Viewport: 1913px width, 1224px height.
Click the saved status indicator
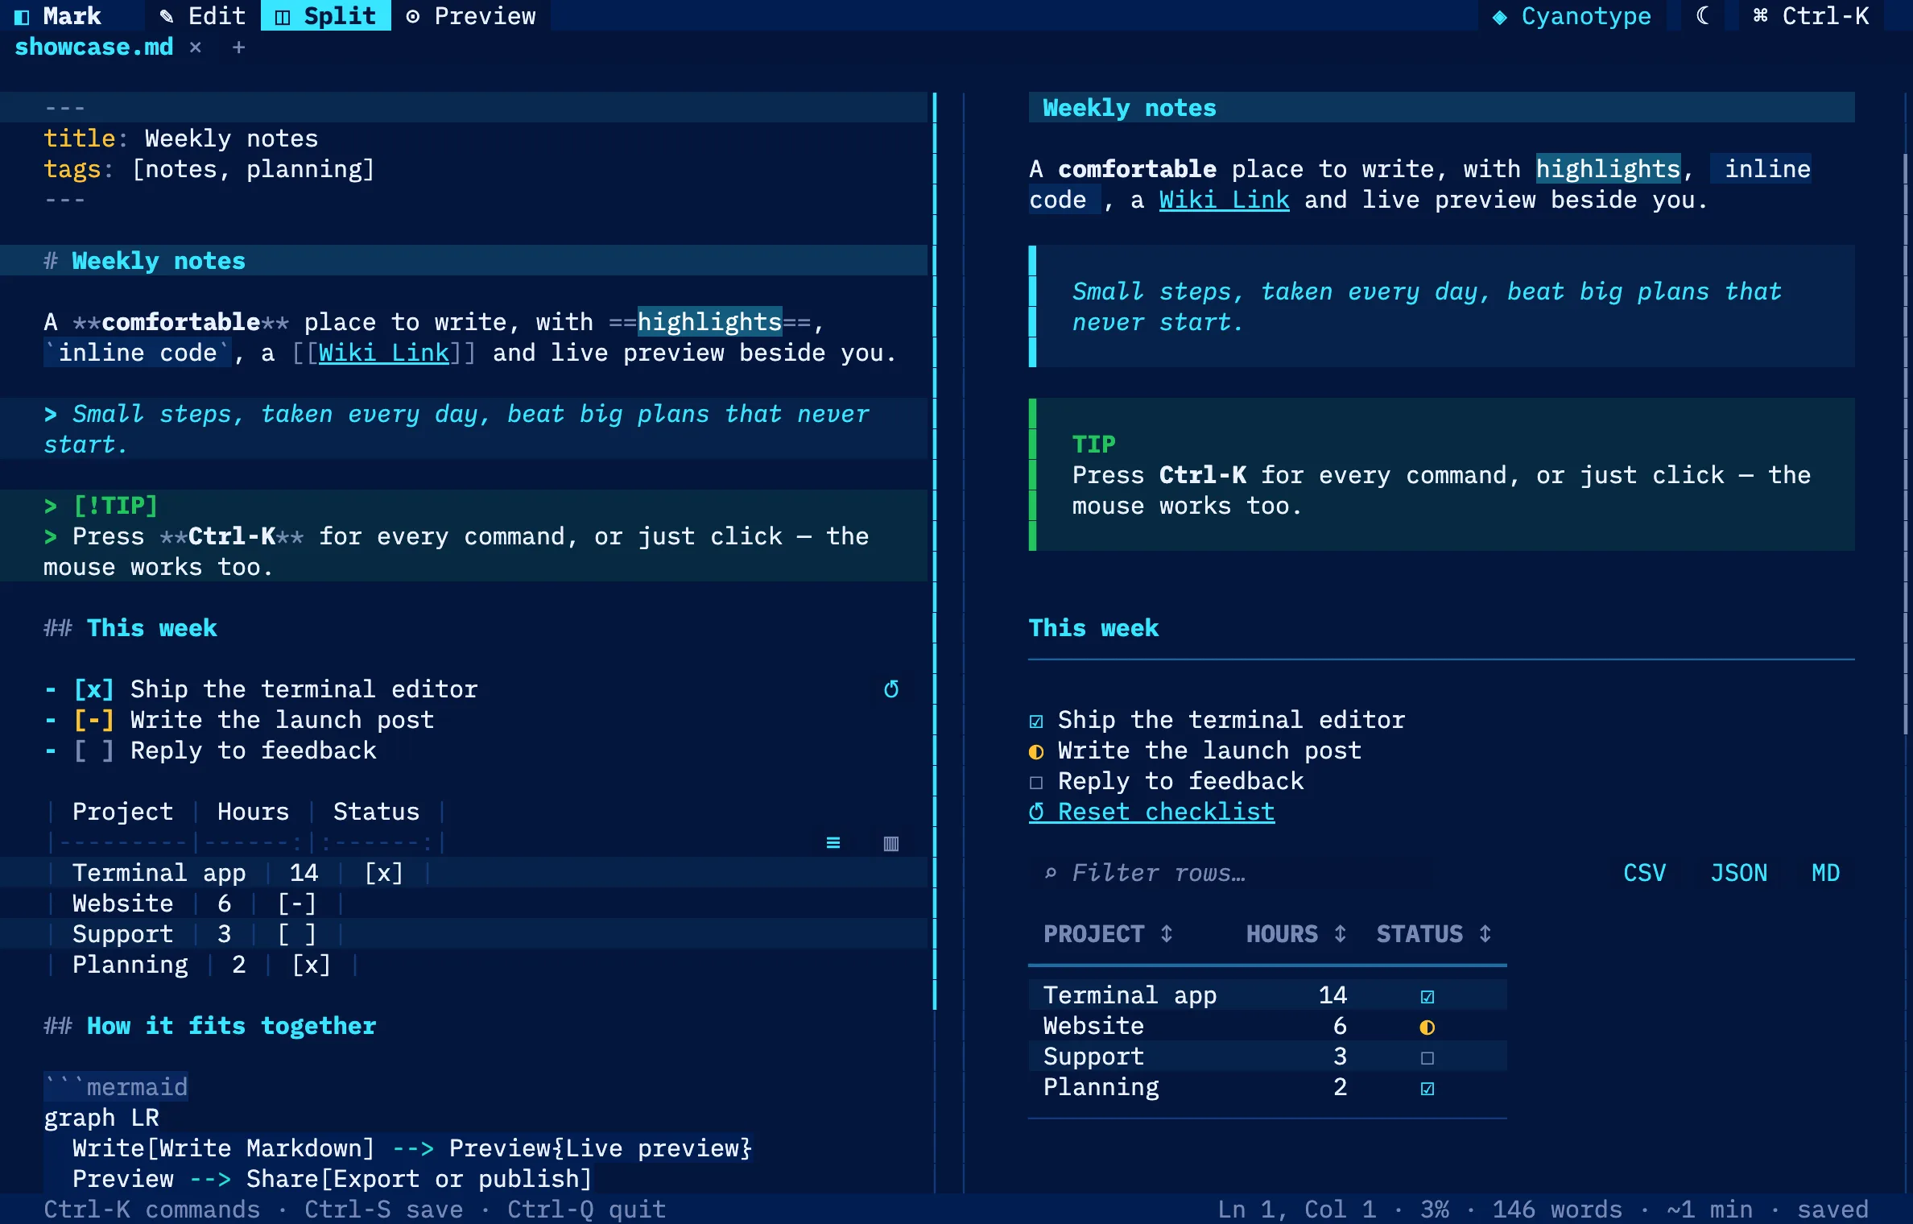pyautogui.click(x=1832, y=1209)
